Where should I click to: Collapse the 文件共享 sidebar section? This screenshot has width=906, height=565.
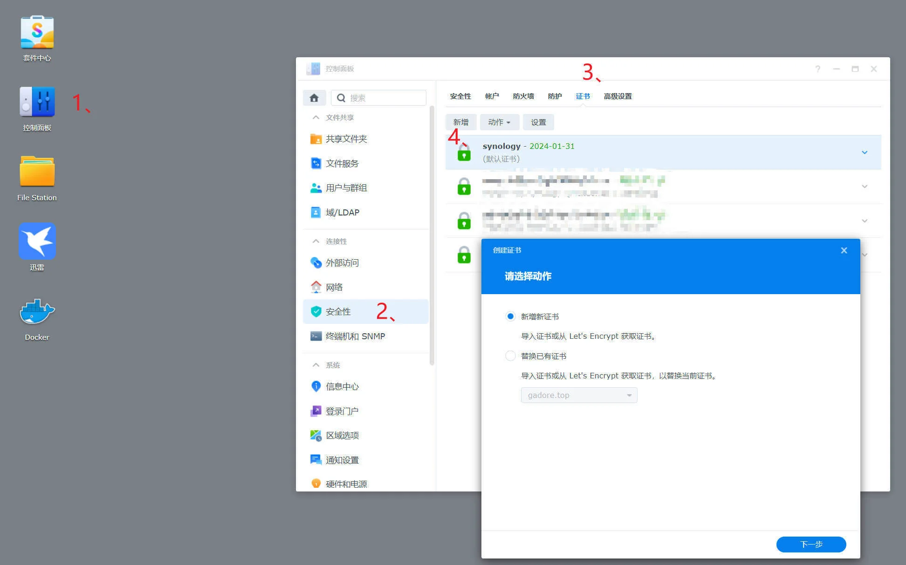click(x=316, y=118)
